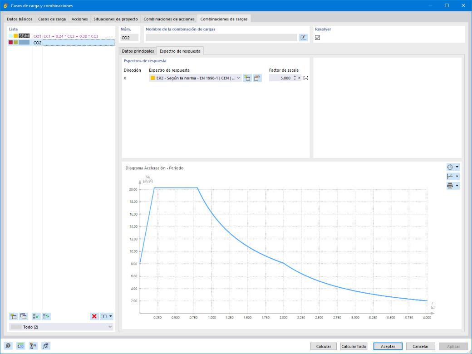
Task: Toggle the Resolver checkbox
Action: coord(317,38)
